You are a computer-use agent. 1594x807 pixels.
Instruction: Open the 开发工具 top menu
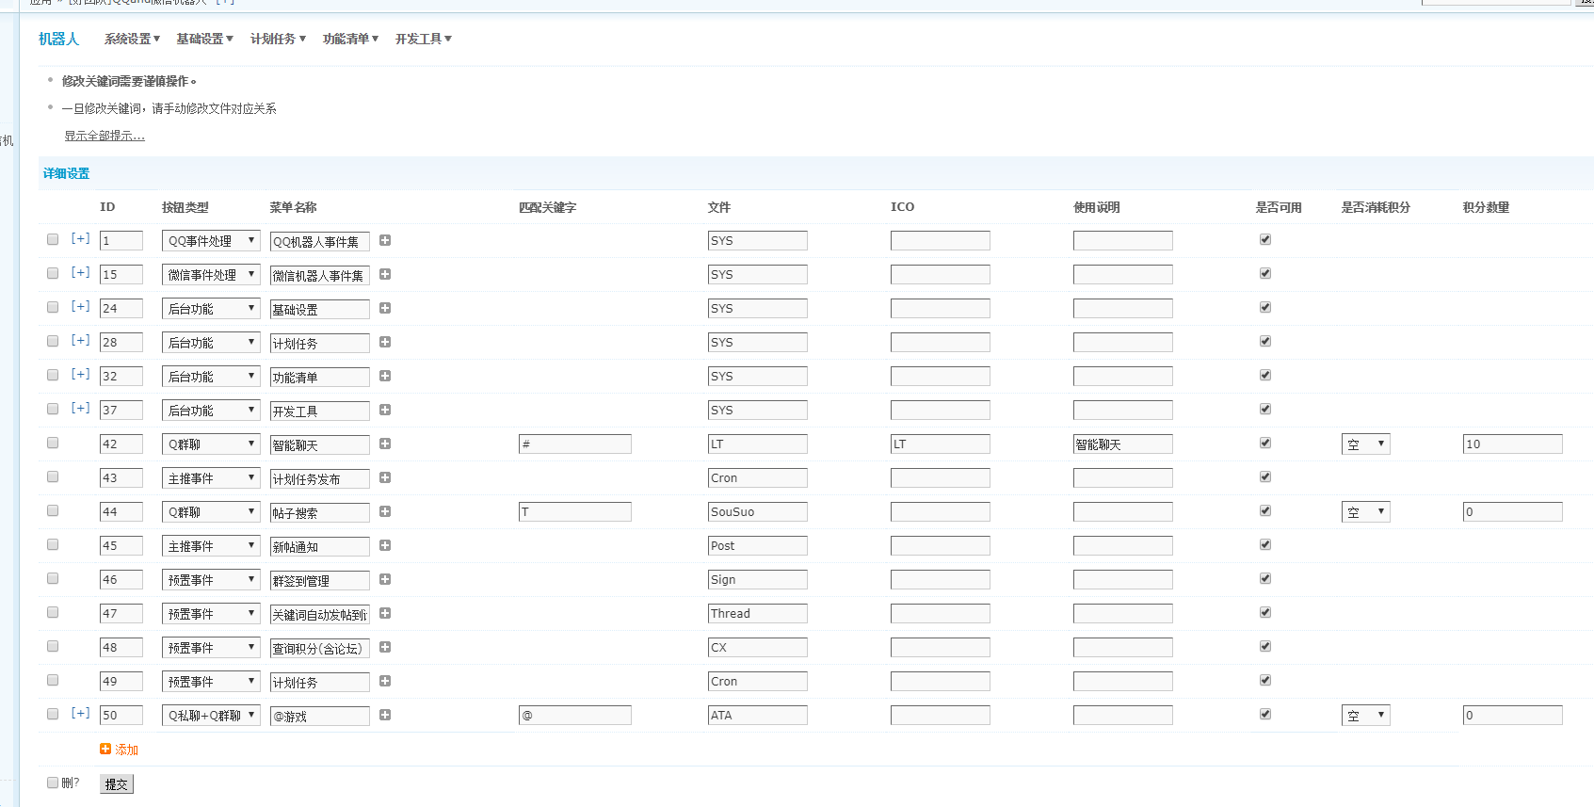423,39
